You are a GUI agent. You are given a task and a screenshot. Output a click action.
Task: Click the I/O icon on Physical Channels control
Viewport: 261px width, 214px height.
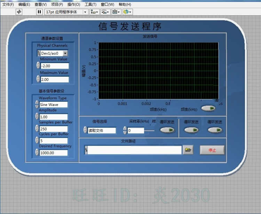point(39,53)
